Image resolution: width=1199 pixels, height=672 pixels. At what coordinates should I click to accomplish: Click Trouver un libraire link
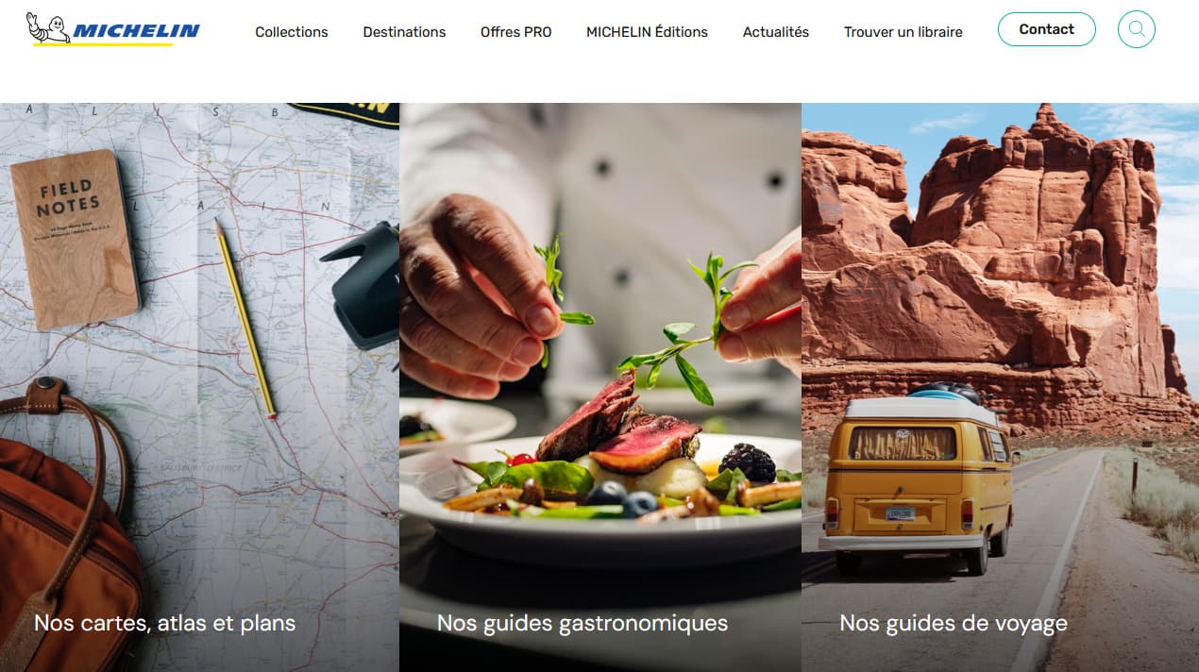(903, 32)
